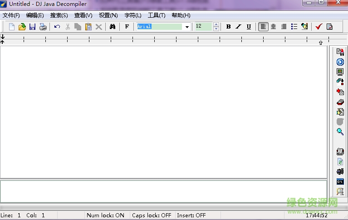The image size is (348, 220).
Task: Click the red arrow import document icon
Action: click(x=340, y=91)
